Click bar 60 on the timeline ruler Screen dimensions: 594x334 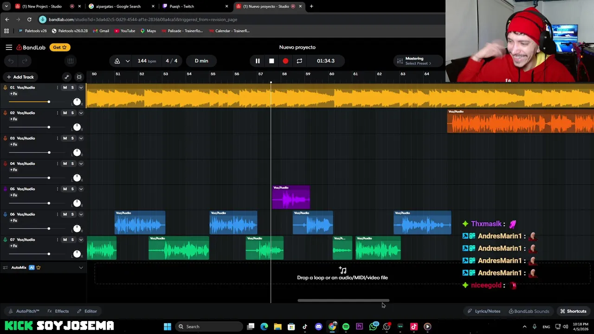click(331, 74)
